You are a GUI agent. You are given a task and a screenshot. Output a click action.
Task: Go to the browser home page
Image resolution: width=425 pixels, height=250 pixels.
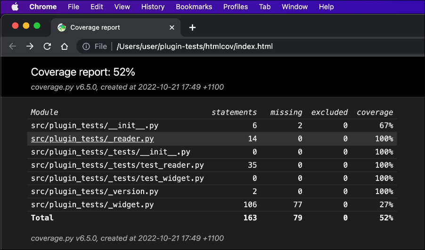pos(65,47)
